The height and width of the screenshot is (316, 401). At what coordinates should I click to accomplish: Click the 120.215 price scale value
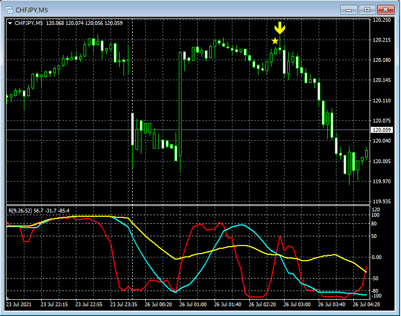382,40
